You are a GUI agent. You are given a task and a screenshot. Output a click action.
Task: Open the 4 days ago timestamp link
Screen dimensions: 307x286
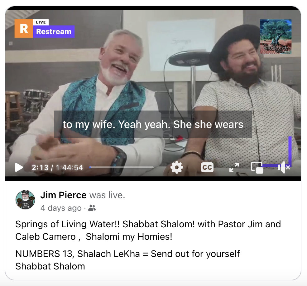pyautogui.click(x=61, y=208)
